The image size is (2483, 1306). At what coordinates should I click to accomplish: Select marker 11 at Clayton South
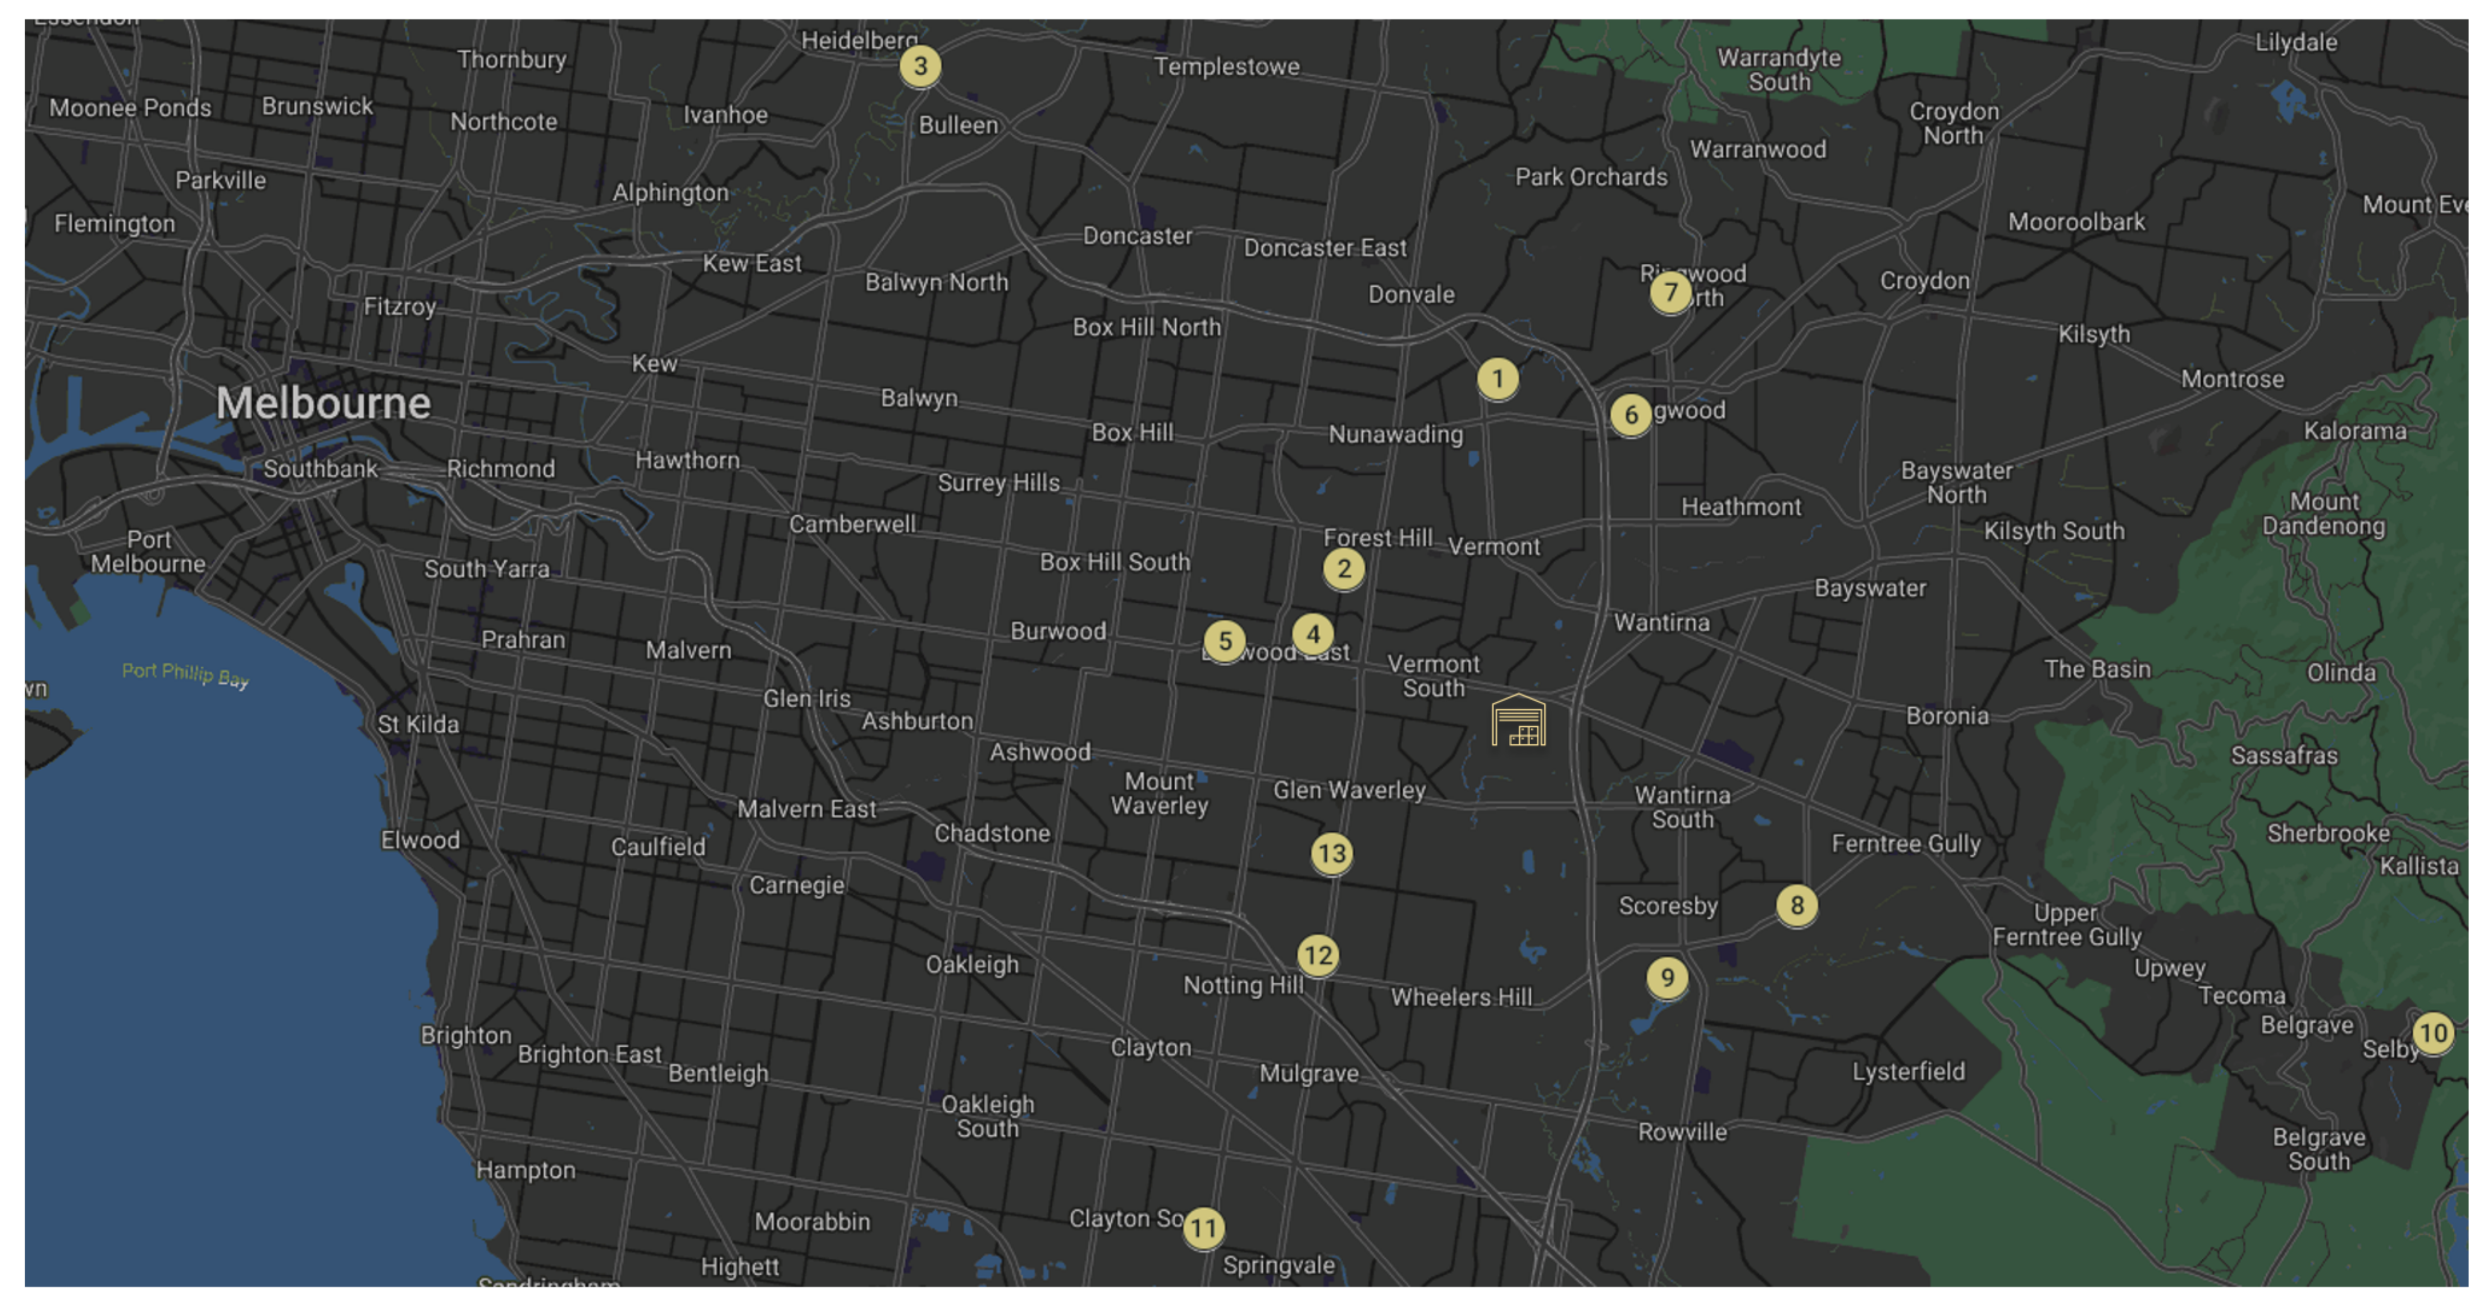coord(1204,1228)
